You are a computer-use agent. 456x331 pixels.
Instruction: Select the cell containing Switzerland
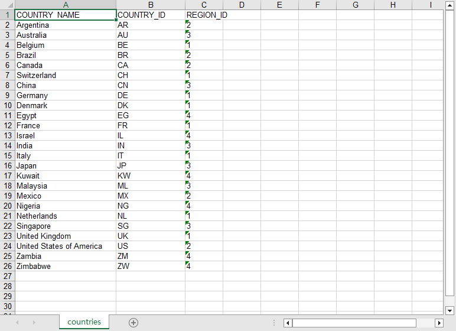[65, 75]
